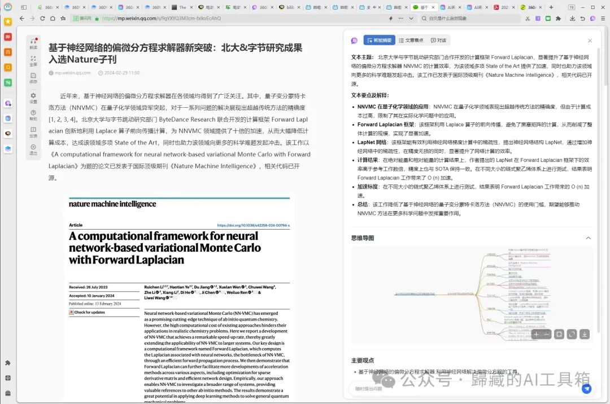Go back to the previous page

tap(22, 18)
